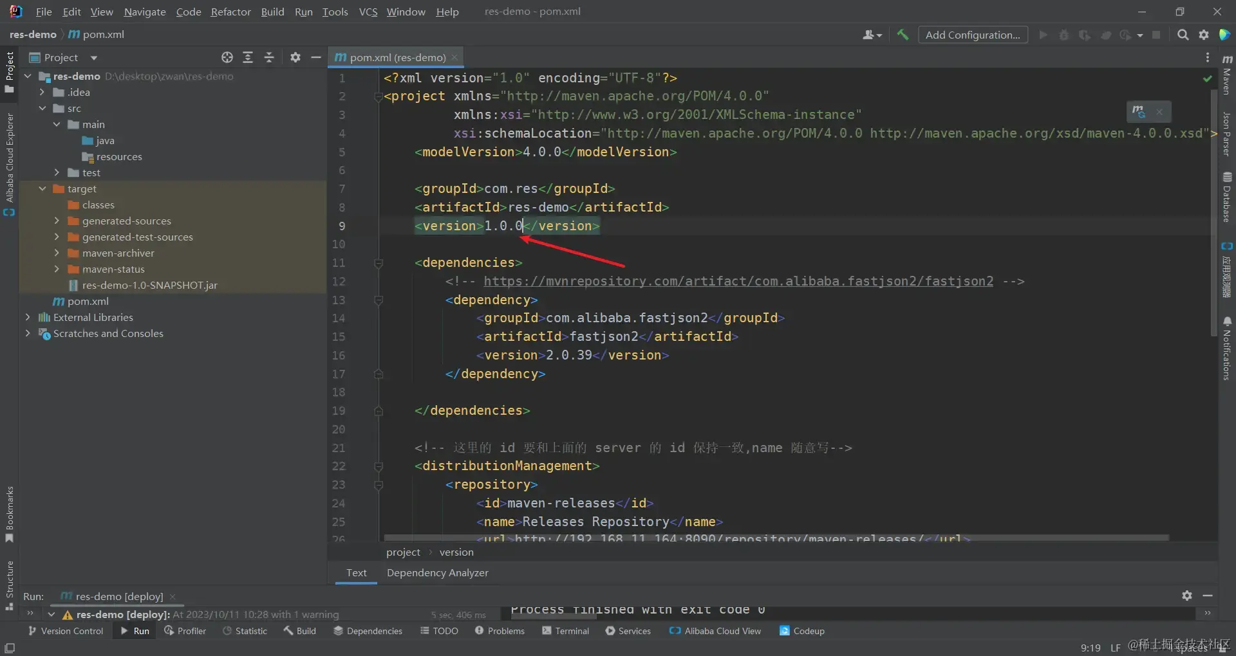The width and height of the screenshot is (1236, 656).
Task: Open Run panel settings gear
Action: pos(1187,596)
